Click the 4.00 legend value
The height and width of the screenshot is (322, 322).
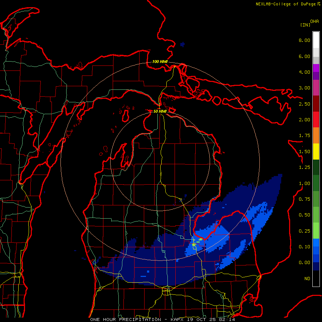(304, 72)
